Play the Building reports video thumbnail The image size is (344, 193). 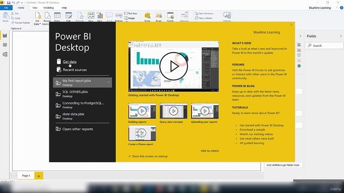click(142, 111)
